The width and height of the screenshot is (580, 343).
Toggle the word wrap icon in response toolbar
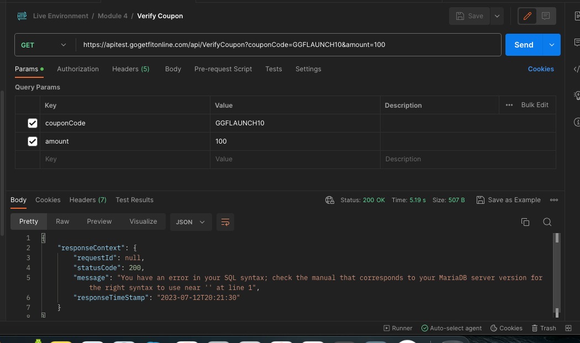pyautogui.click(x=225, y=222)
